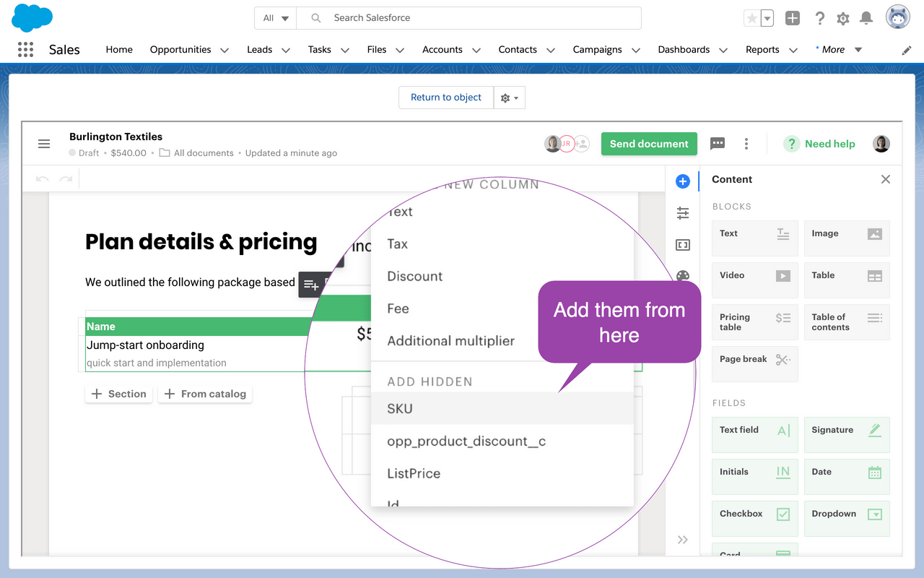
Task: Select the Date field
Action: [x=847, y=477]
